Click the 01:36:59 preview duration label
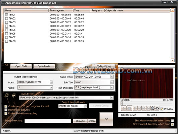Image resolution: width=178 pixels, height=134 pixels. [168, 100]
